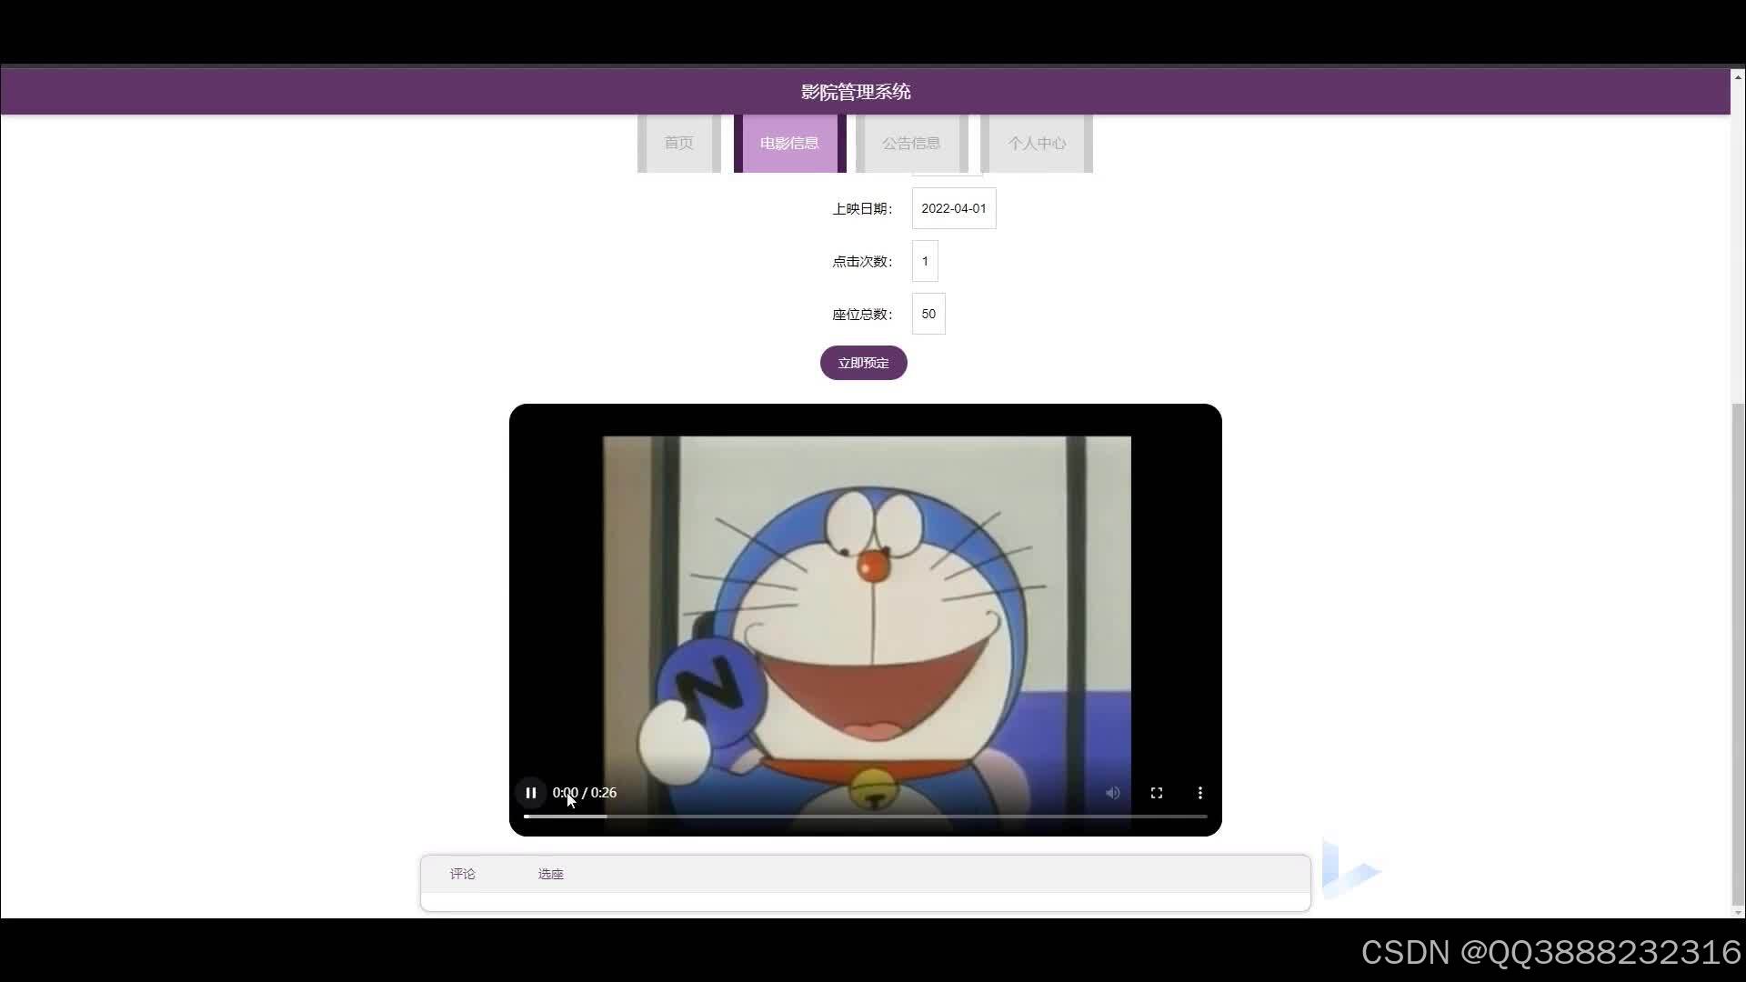Go to 首页 tab

pyautogui.click(x=679, y=143)
